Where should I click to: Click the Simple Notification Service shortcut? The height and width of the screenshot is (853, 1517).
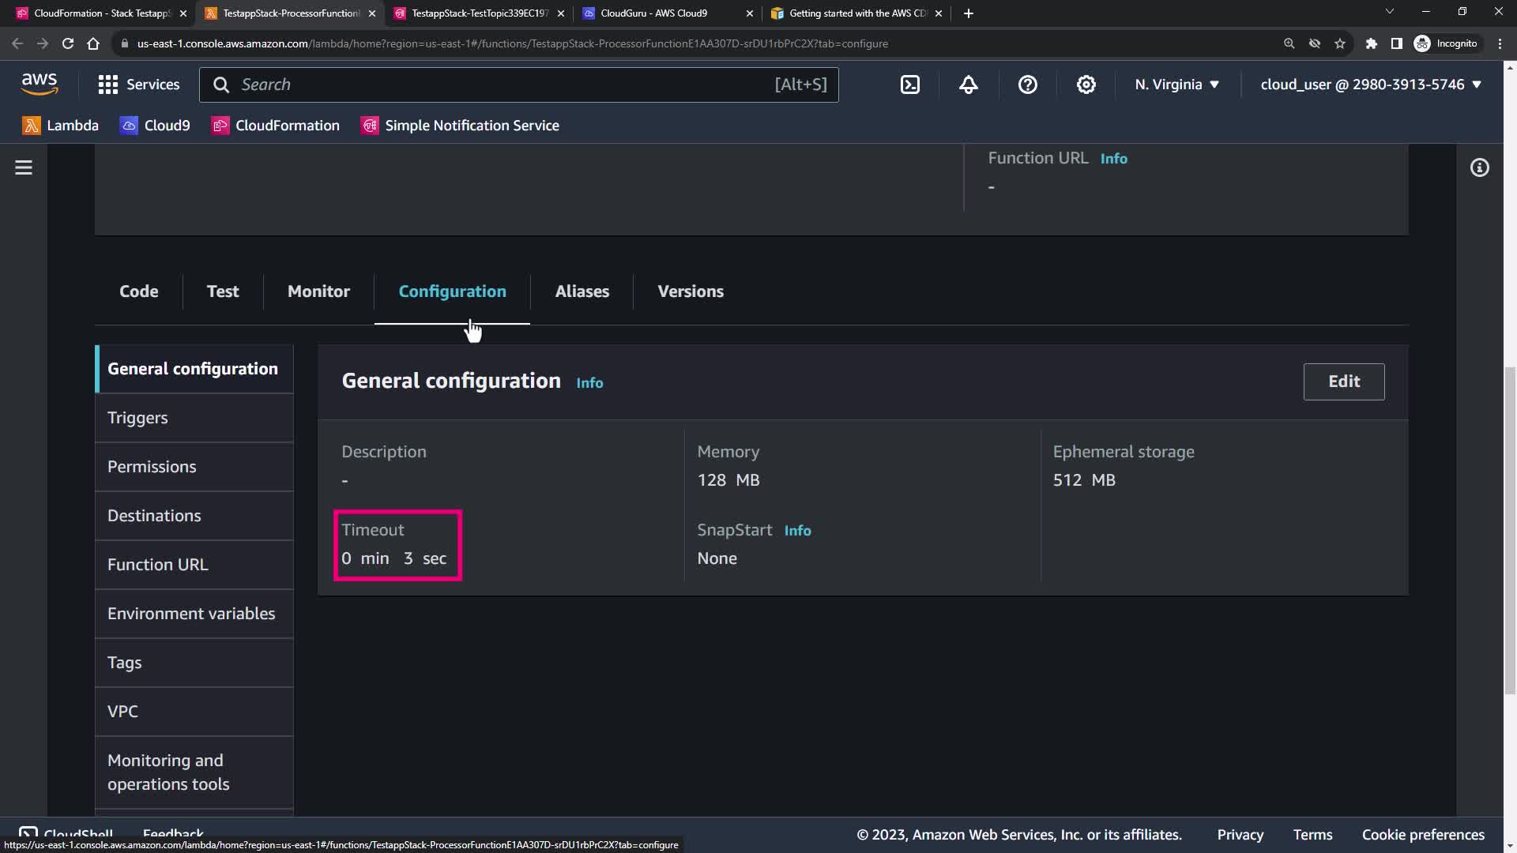(x=461, y=126)
